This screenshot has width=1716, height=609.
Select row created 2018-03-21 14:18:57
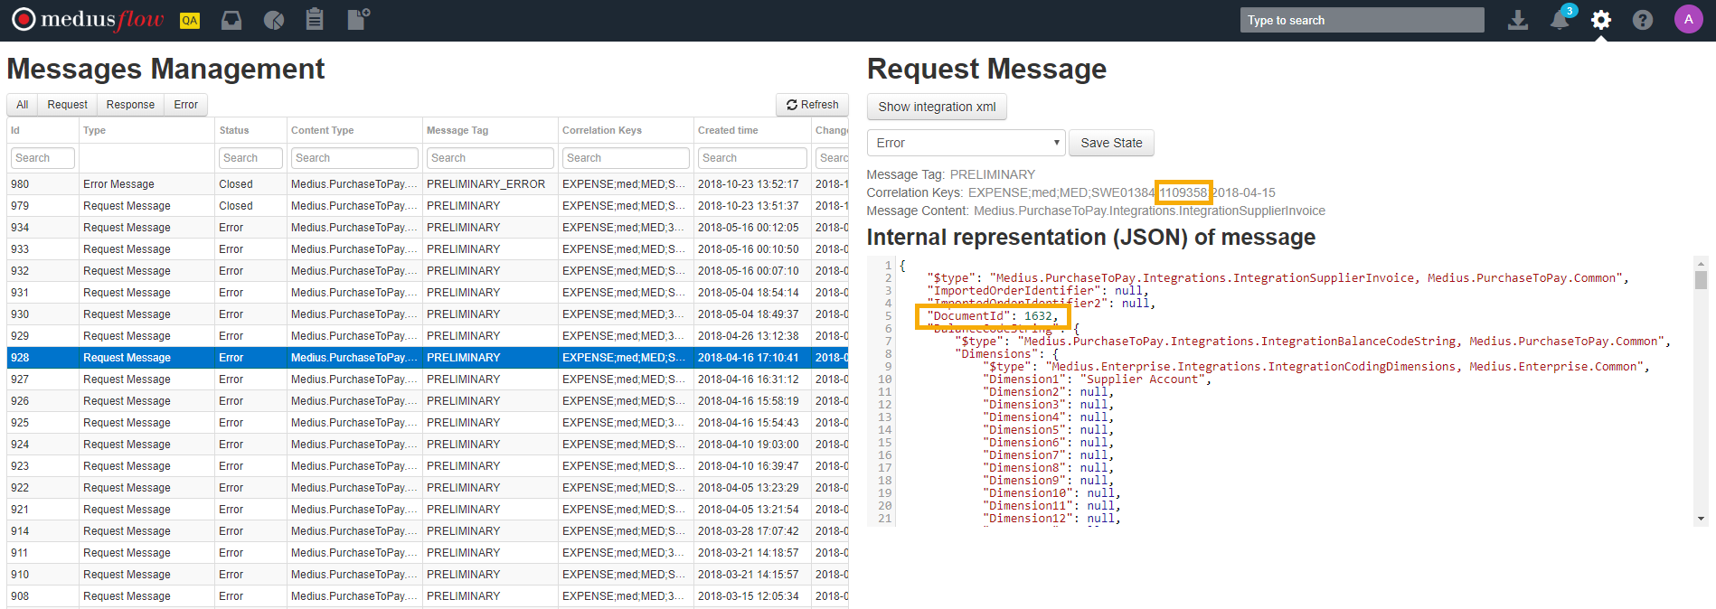click(x=428, y=553)
